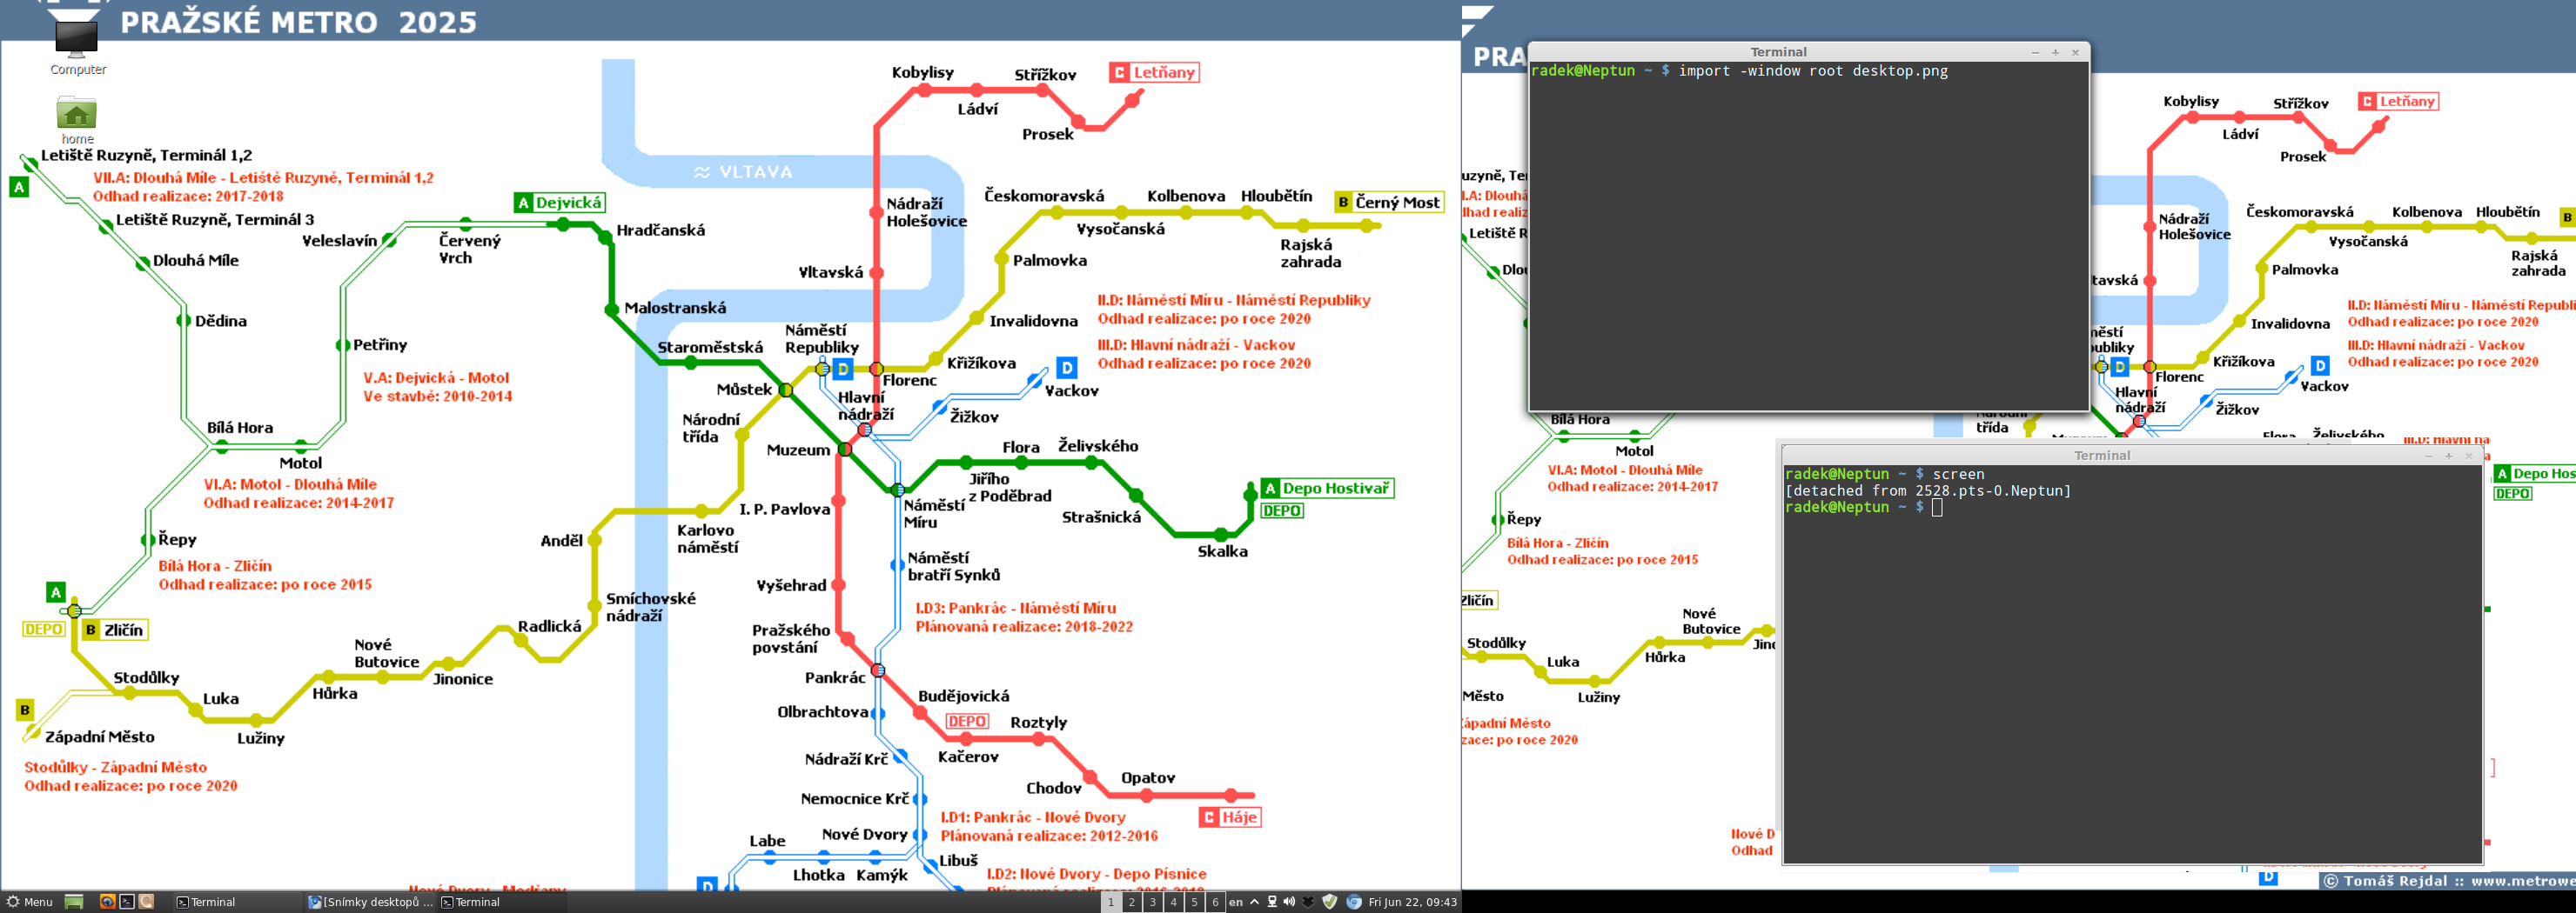Switch to workspace 5
Image resolution: width=2576 pixels, height=913 pixels.
tap(1194, 902)
